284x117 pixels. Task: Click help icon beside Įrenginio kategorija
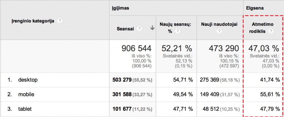59,21
